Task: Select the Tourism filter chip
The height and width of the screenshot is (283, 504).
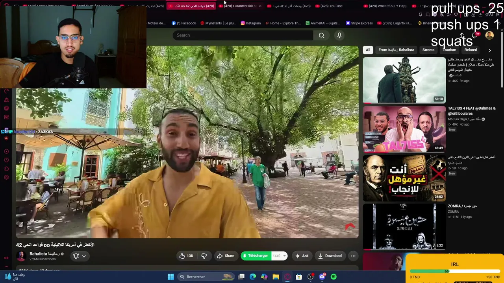Action: click(449, 50)
